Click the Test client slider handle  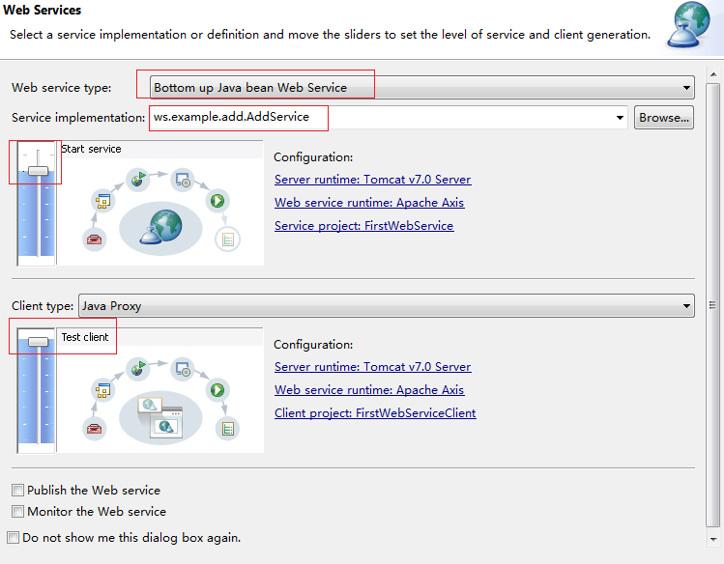[x=38, y=342]
